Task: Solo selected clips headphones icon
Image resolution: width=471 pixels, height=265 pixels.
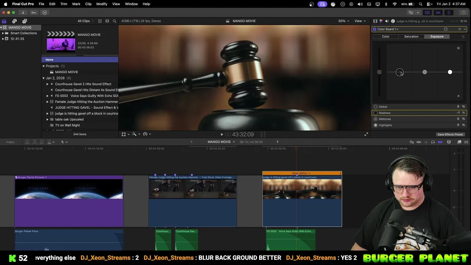Action: point(433,142)
